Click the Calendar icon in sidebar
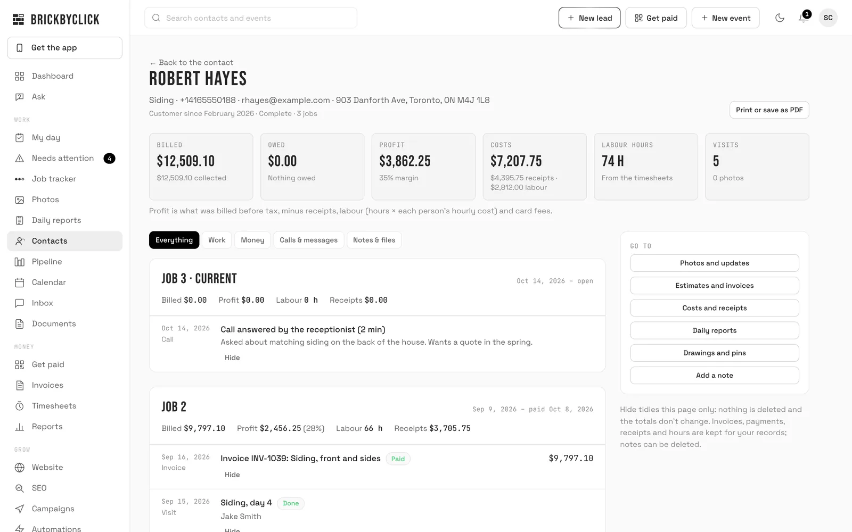Image resolution: width=852 pixels, height=532 pixels. [20, 282]
